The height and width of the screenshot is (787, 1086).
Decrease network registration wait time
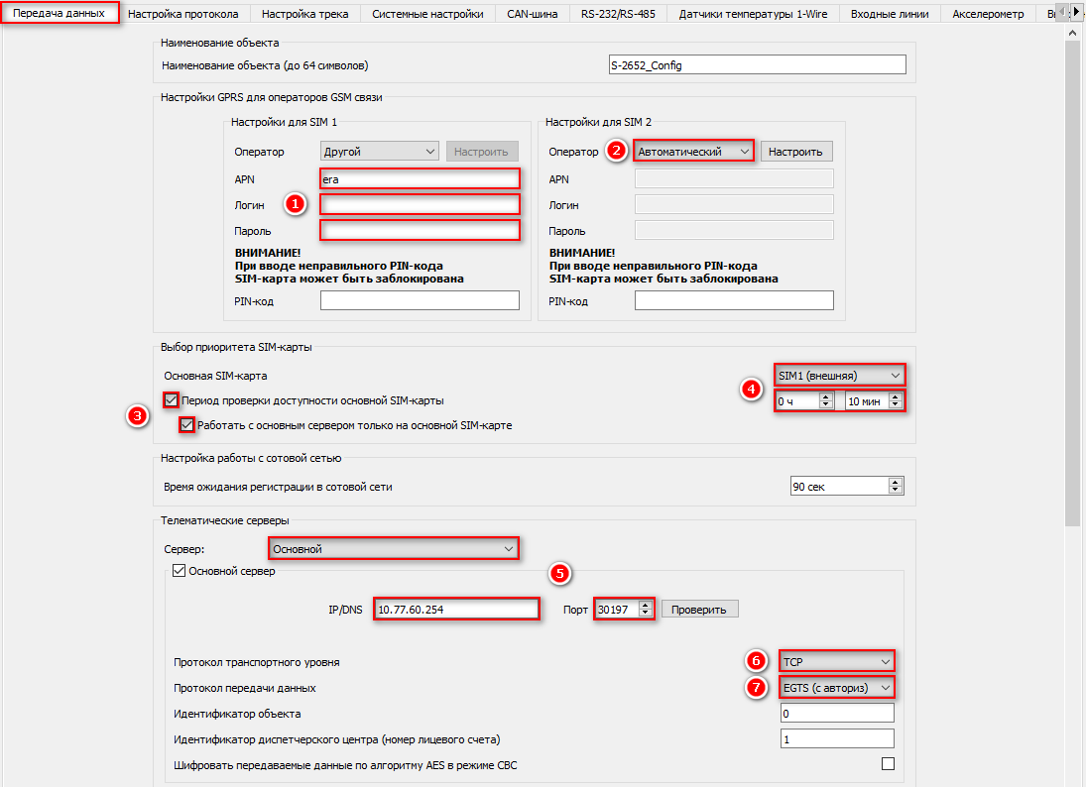tap(897, 491)
